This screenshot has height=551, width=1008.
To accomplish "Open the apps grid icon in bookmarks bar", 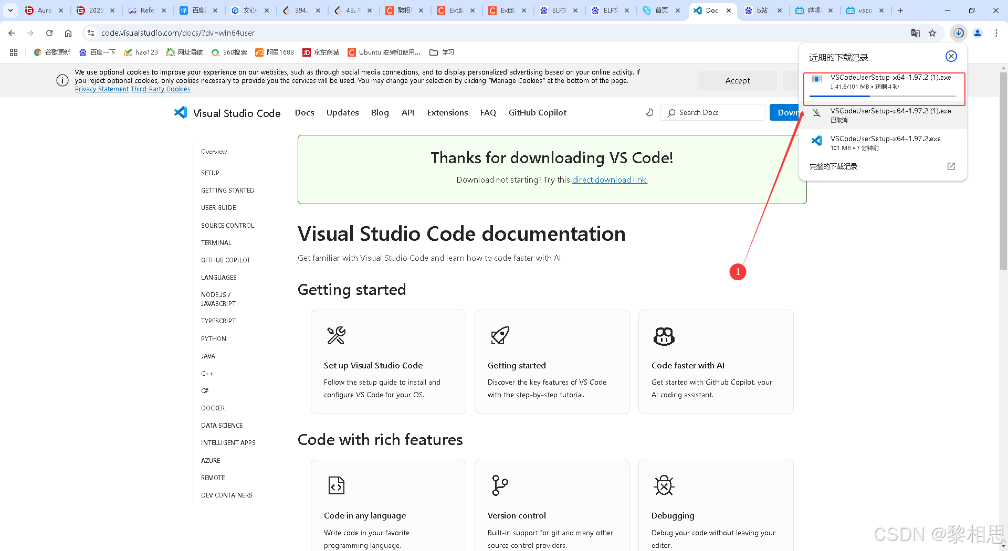I will [14, 52].
